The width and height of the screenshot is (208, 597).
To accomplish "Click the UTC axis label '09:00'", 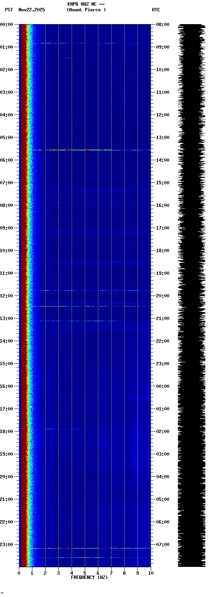I will (x=162, y=47).
